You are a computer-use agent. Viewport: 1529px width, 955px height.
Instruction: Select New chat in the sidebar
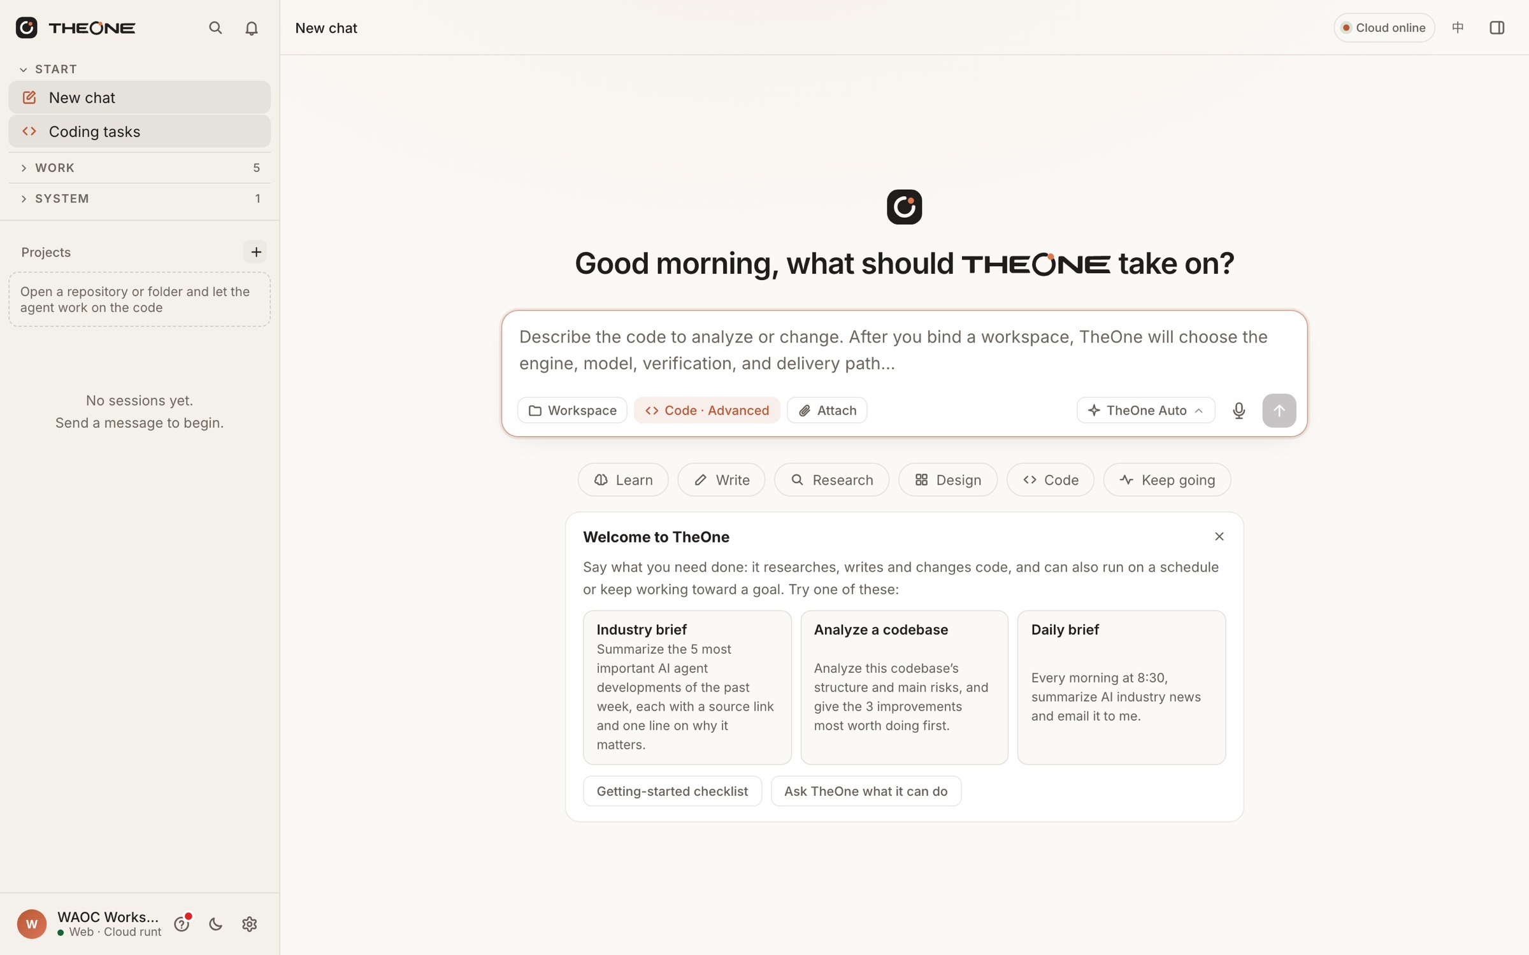tap(140, 97)
